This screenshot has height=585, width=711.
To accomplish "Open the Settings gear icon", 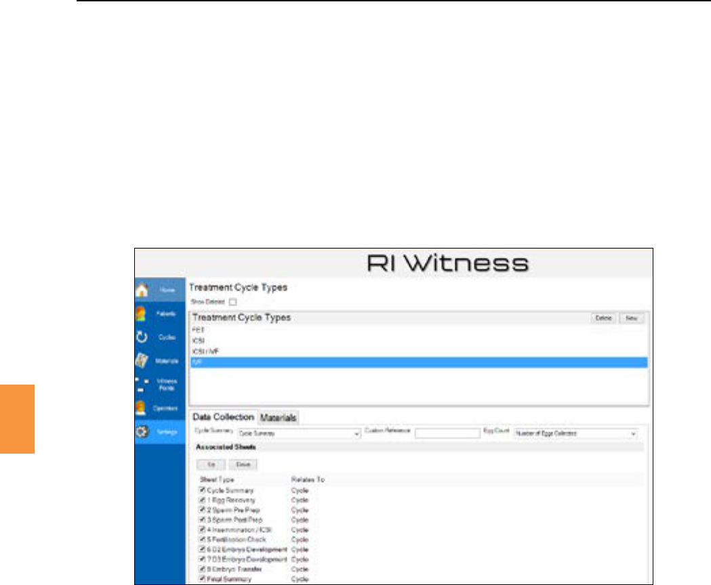I will click(x=142, y=432).
